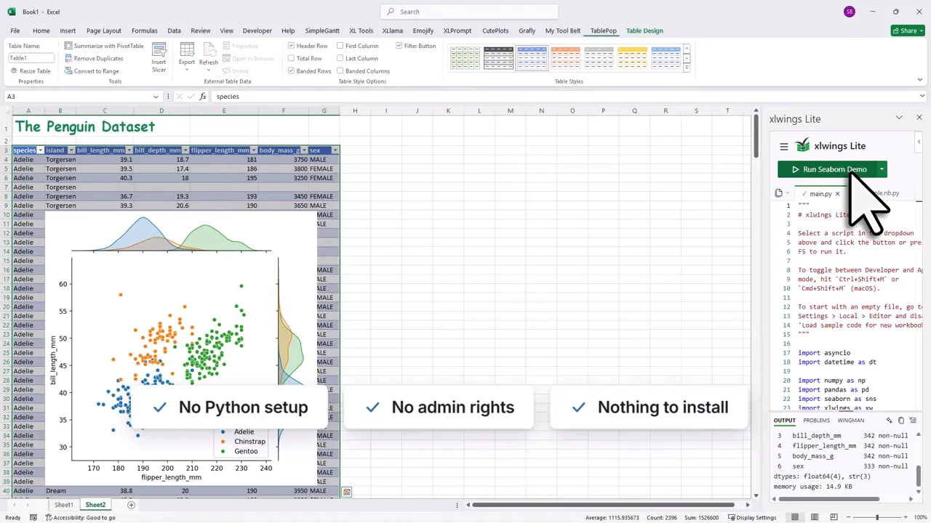Open the species column filter dropdown
Viewport: 931px width, 523px height.
coord(40,150)
